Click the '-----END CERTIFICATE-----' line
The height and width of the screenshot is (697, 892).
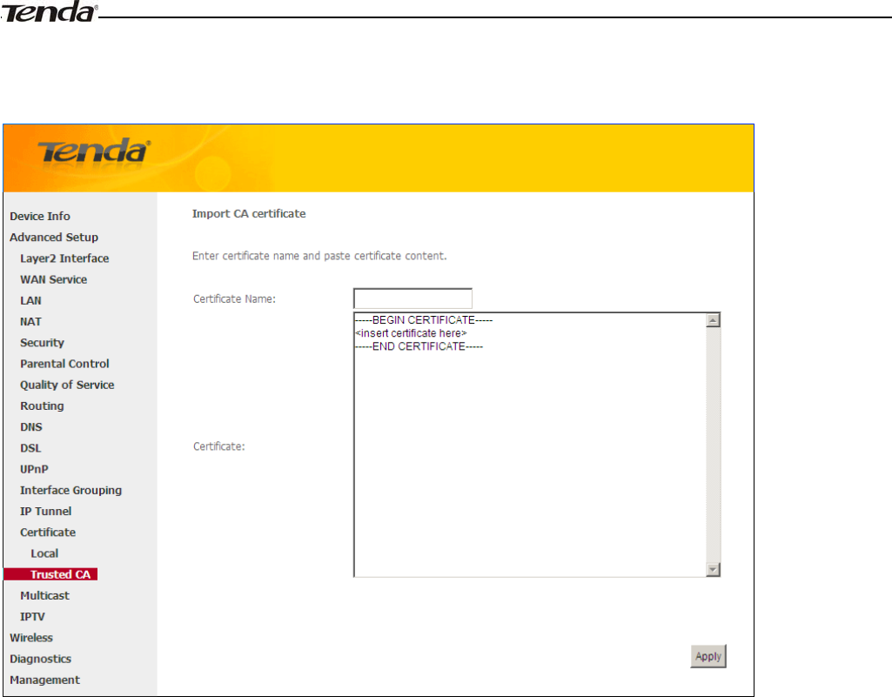[x=419, y=346]
